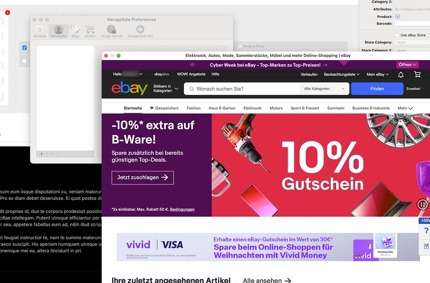This screenshot has height=283, width=430.
Task: Open Image Server preferences tab
Action: (111, 31)
